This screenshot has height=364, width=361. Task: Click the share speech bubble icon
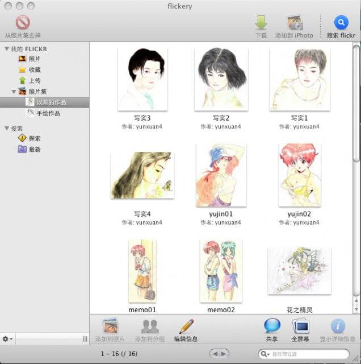[272, 326]
